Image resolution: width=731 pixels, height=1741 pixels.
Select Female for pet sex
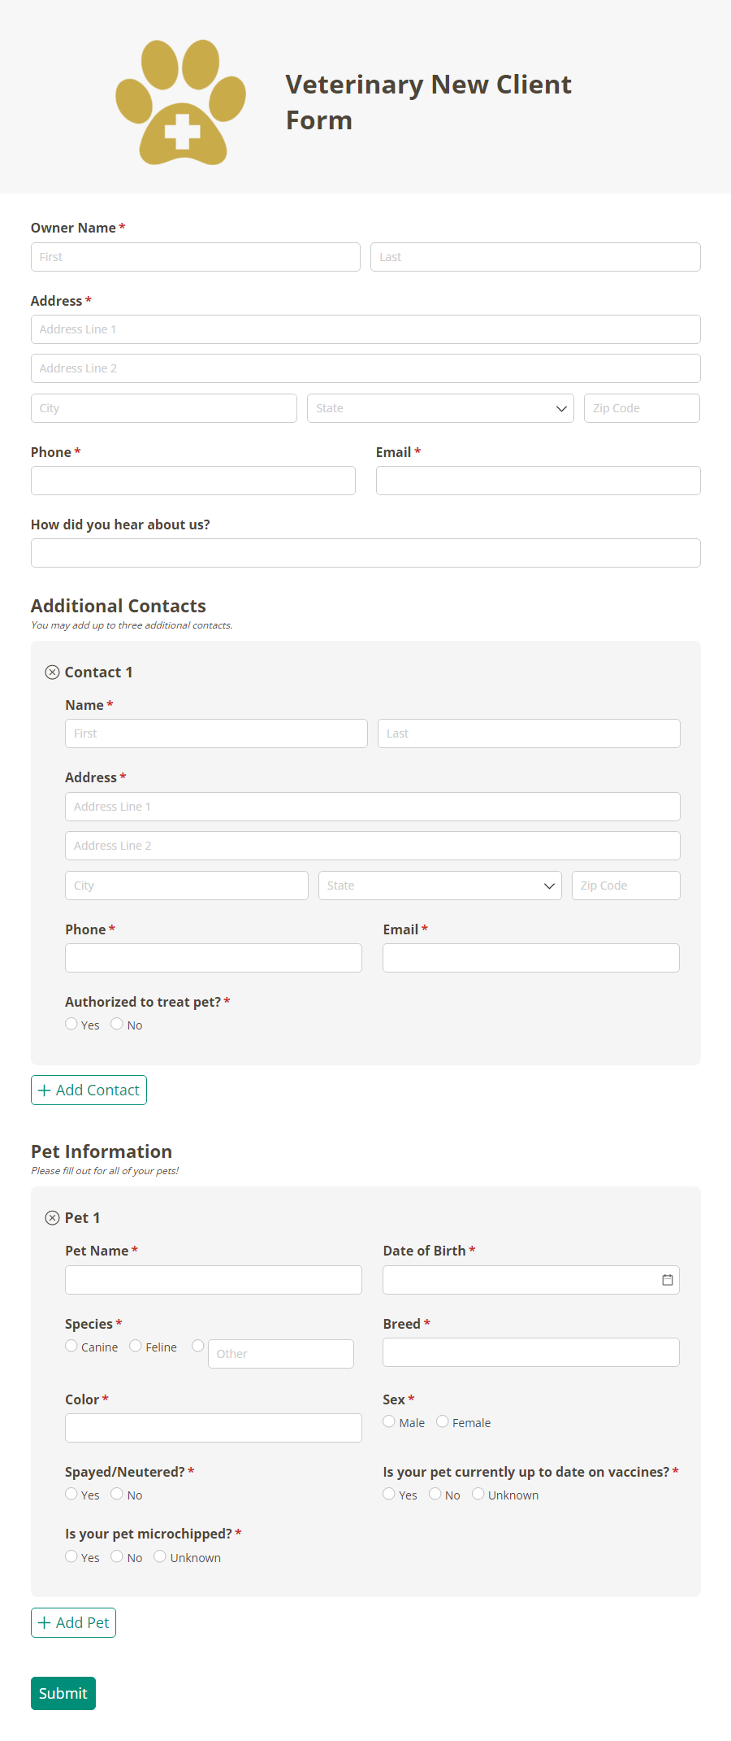pyautogui.click(x=443, y=1421)
